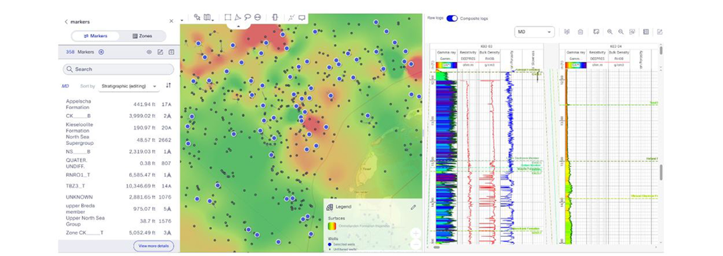Screen dimensions: 723x256
Task: Click the Gamma ray color scale of K02-03
Action: [x=445, y=65]
